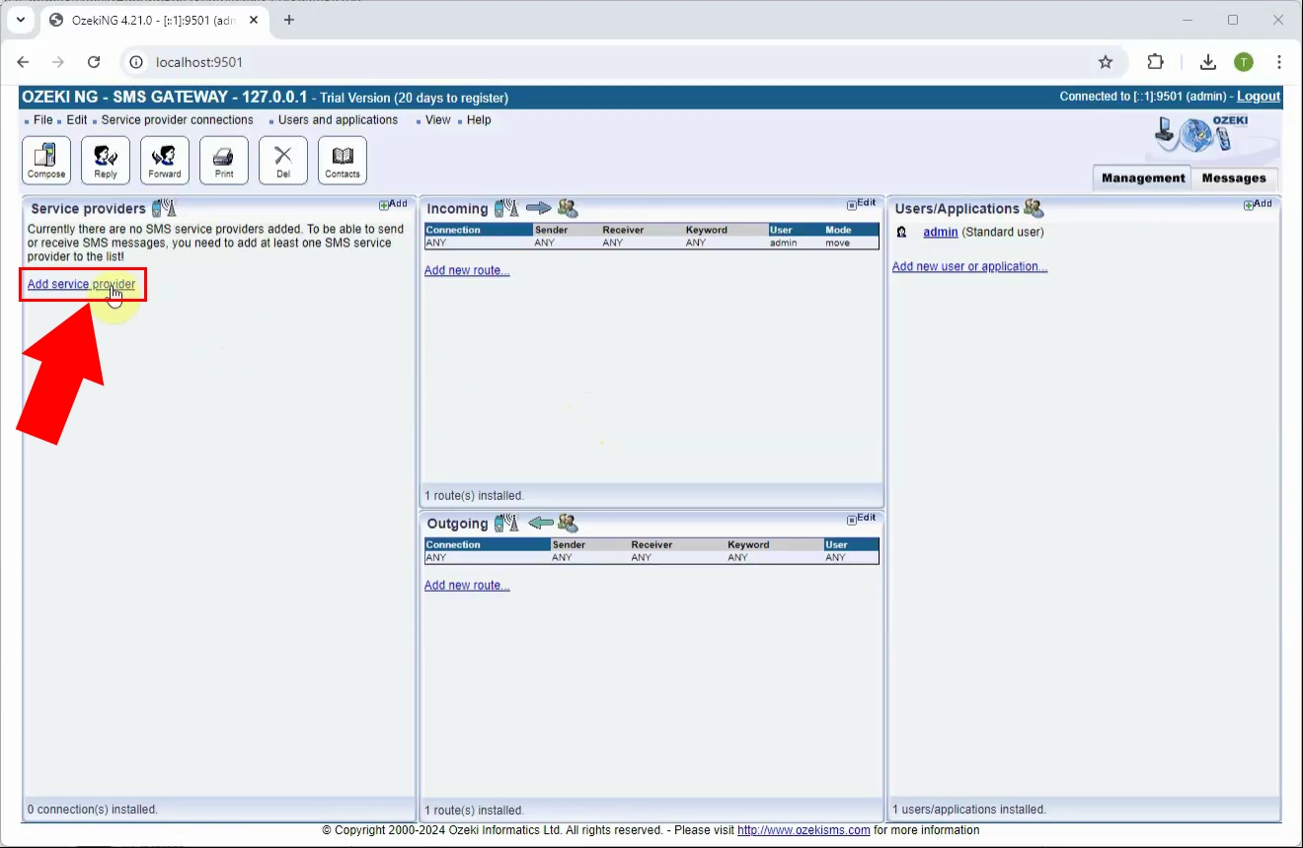The image size is (1303, 848).
Task: Open the tab search dropdown arrow
Action: (x=20, y=20)
